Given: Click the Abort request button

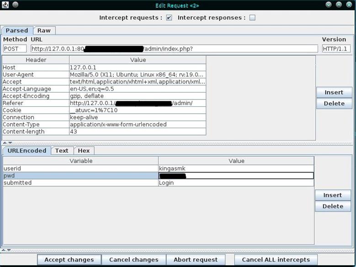Looking at the screenshot, I should 196,260.
